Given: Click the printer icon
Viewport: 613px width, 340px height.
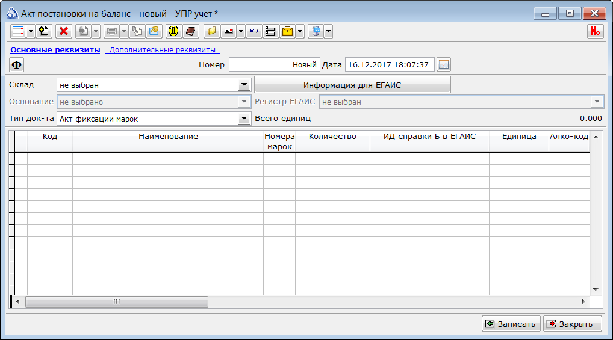Looking at the screenshot, I should point(112,31).
